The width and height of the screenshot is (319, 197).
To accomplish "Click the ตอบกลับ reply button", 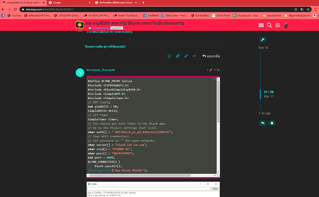I will coord(211,56).
